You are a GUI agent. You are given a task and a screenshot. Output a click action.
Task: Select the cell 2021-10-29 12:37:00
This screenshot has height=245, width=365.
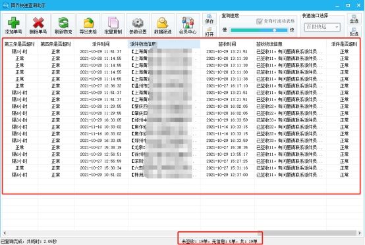pos(227,175)
